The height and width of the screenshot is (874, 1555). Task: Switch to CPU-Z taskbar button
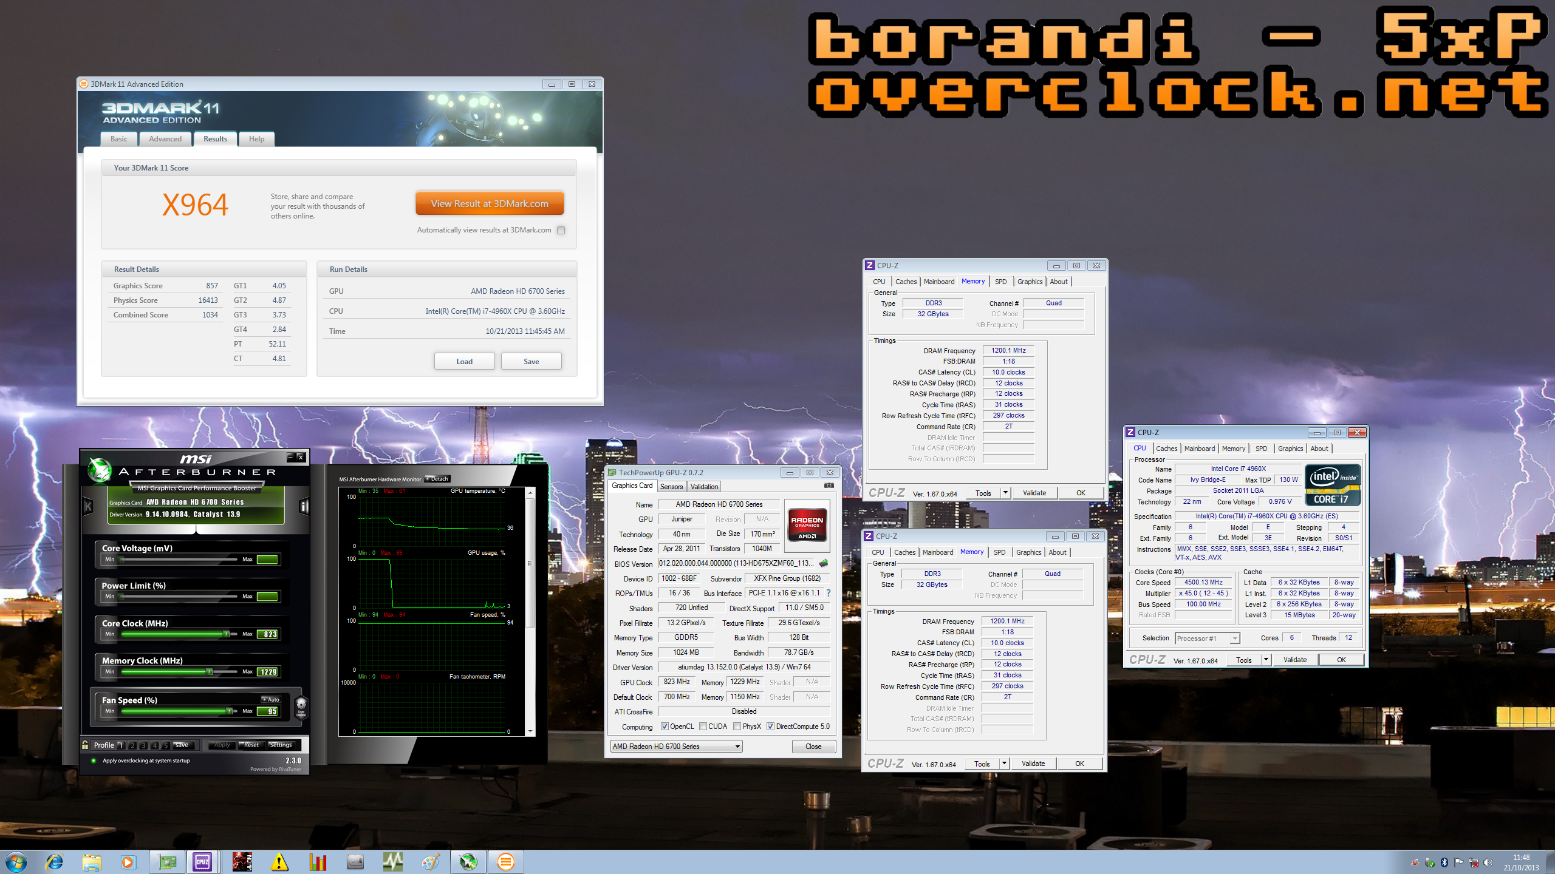click(202, 862)
